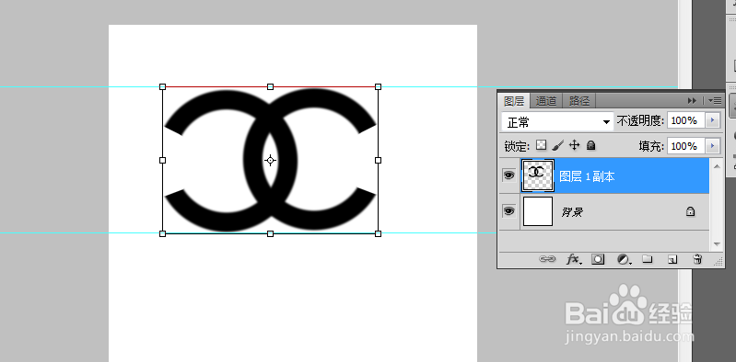Image resolution: width=736 pixels, height=362 pixels.
Task: Delete layer with the trash icon
Action: coord(697,259)
